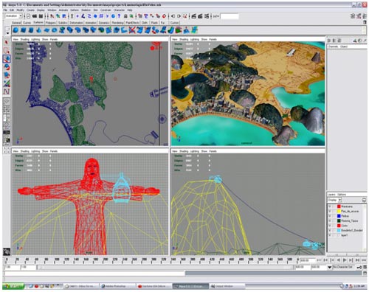This screenshot has height=292, width=369.
Task: Hide the Maracana layer using its V box
Action: (x=330, y=206)
